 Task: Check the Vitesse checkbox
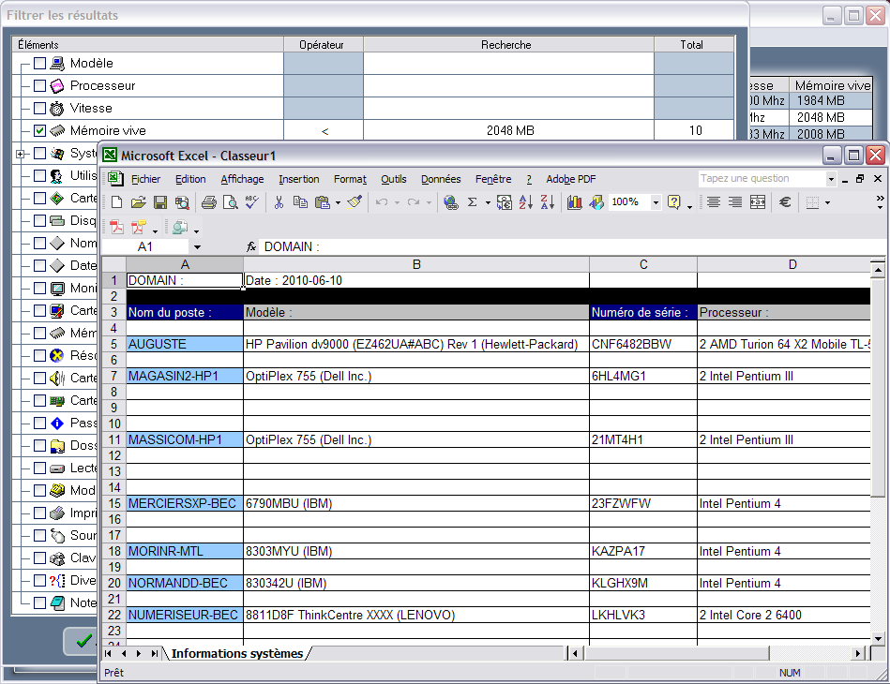(x=39, y=108)
